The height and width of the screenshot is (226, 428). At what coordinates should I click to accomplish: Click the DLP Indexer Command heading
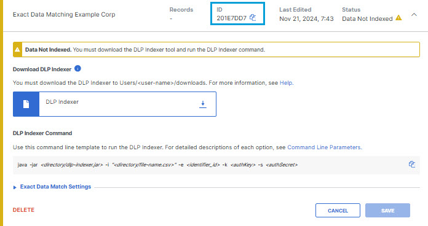[x=42, y=133]
